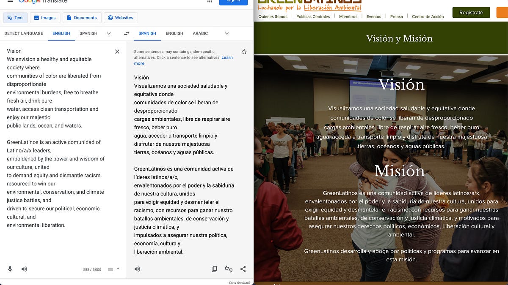Expand more source languages chevron
The image size is (508, 285).
pyautogui.click(x=109, y=33)
